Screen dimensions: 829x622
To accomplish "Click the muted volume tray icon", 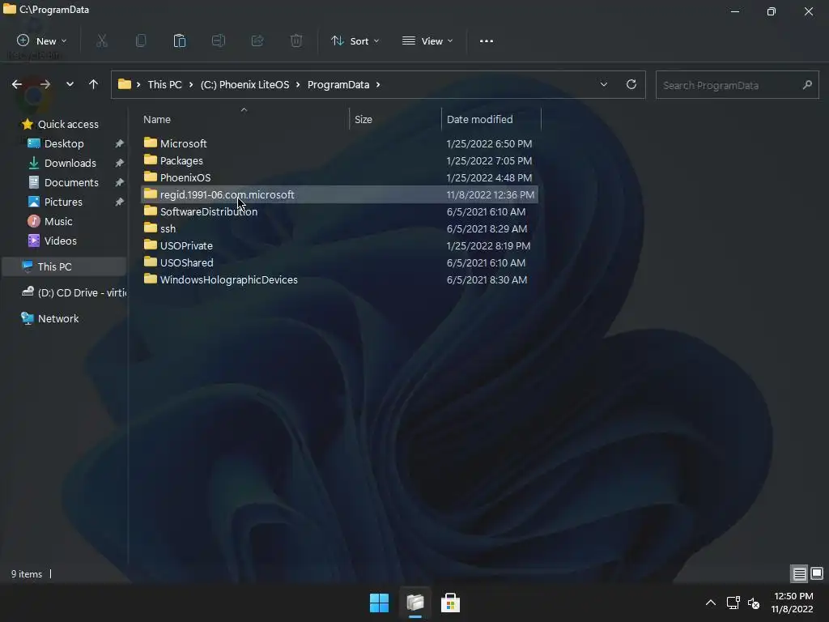I will click(754, 603).
